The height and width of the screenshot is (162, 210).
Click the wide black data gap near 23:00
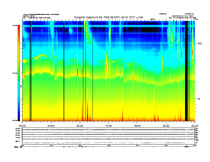coord(186,71)
